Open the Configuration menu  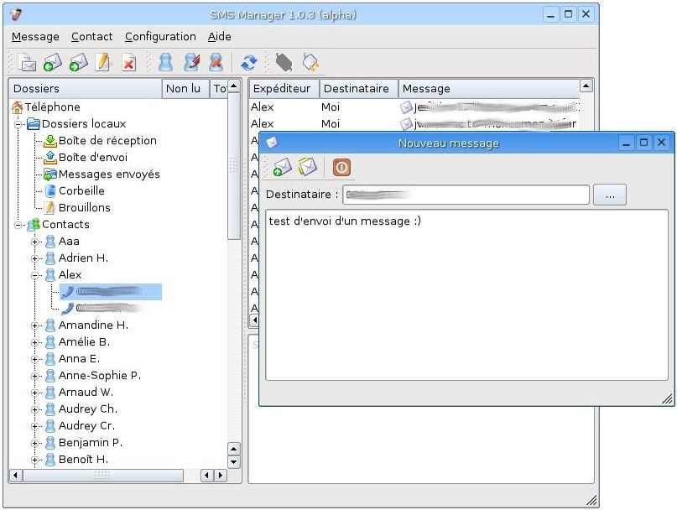160,37
